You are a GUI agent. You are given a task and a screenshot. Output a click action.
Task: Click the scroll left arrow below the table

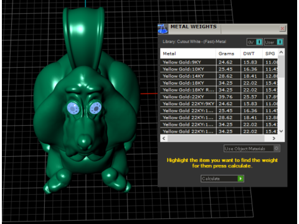[x=164, y=138]
